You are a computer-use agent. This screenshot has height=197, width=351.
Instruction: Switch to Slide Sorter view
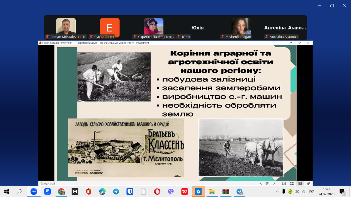(292, 183)
